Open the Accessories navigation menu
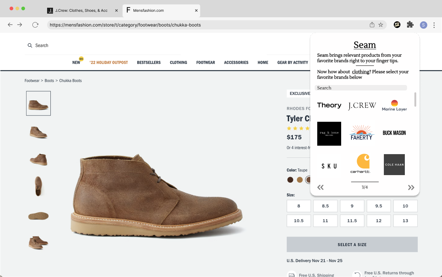442x277 pixels. click(x=236, y=63)
